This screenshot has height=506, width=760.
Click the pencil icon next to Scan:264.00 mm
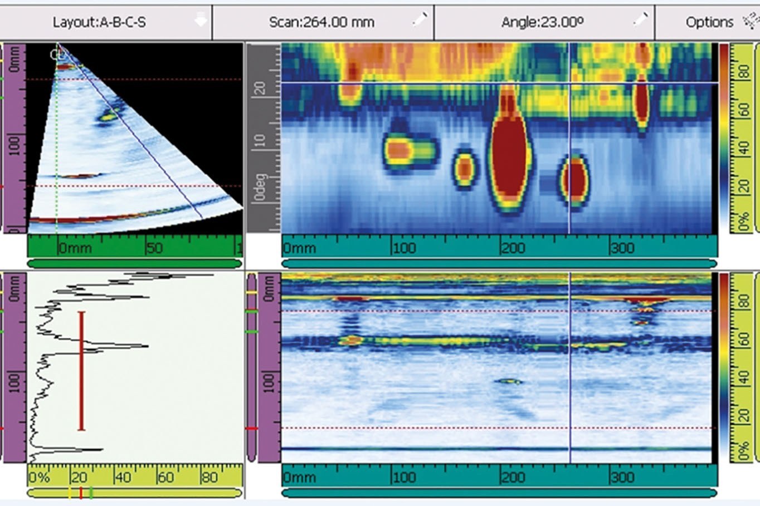(x=420, y=19)
